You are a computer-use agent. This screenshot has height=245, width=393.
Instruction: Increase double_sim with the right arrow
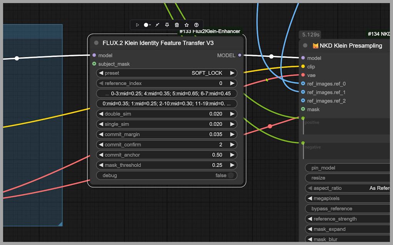(232, 114)
